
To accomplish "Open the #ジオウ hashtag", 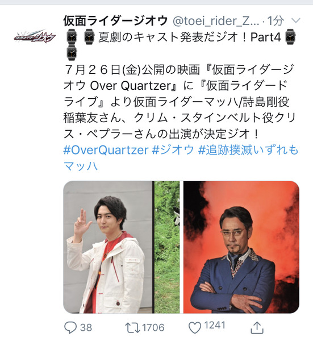I will tap(173, 150).
